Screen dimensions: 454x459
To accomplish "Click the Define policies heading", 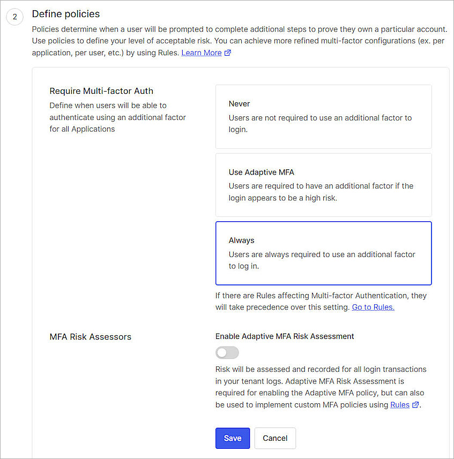I will click(x=66, y=14).
